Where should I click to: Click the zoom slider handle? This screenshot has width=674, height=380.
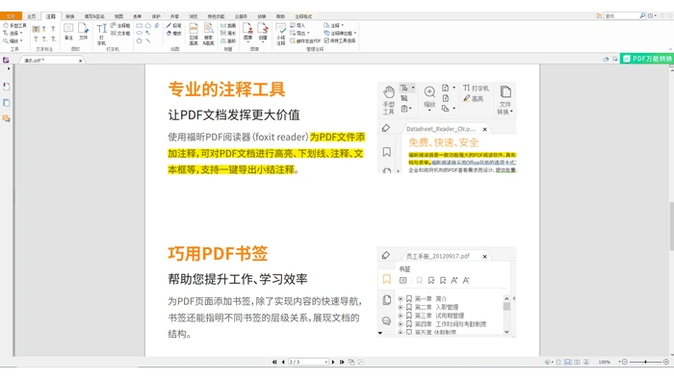click(645, 362)
